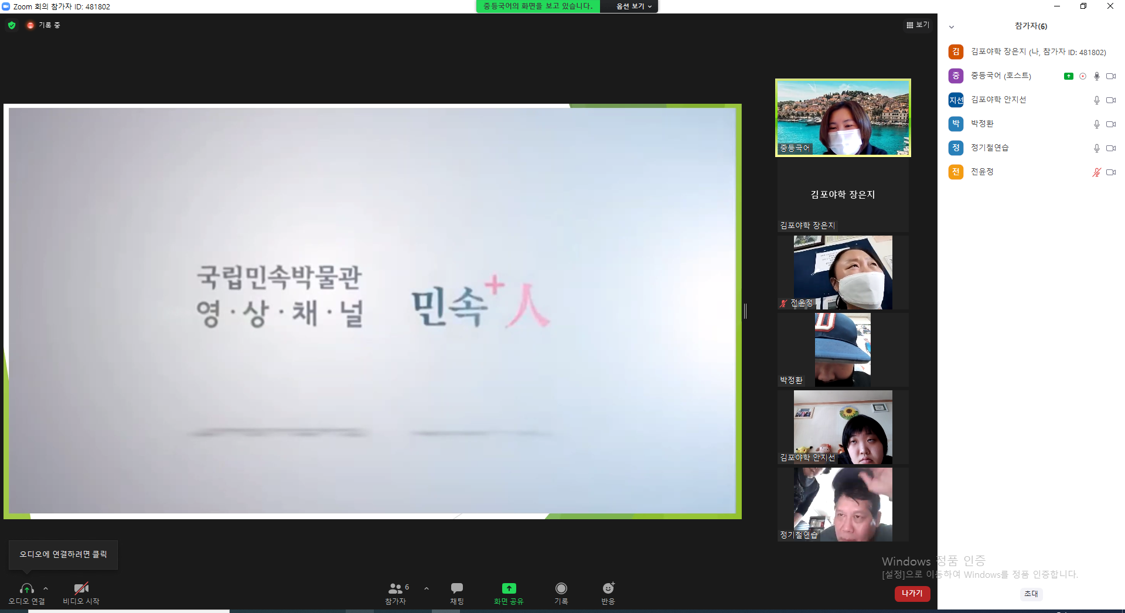Screen dimensions: 1125x613
Task: Open the view options (옵션 보기) dropdown
Action: click(x=634, y=6)
